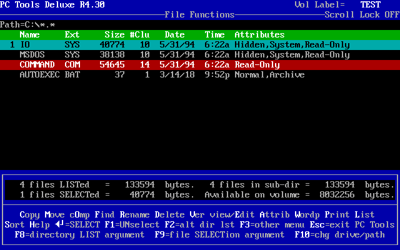Click the Date column header

coord(175,35)
